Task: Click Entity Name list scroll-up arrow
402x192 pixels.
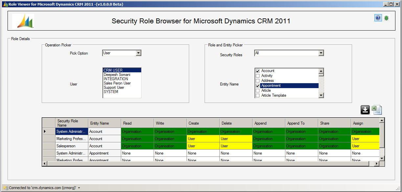Action: [x=321, y=71]
